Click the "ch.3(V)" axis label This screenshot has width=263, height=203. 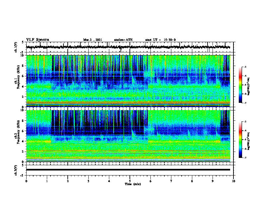[x=16, y=170]
